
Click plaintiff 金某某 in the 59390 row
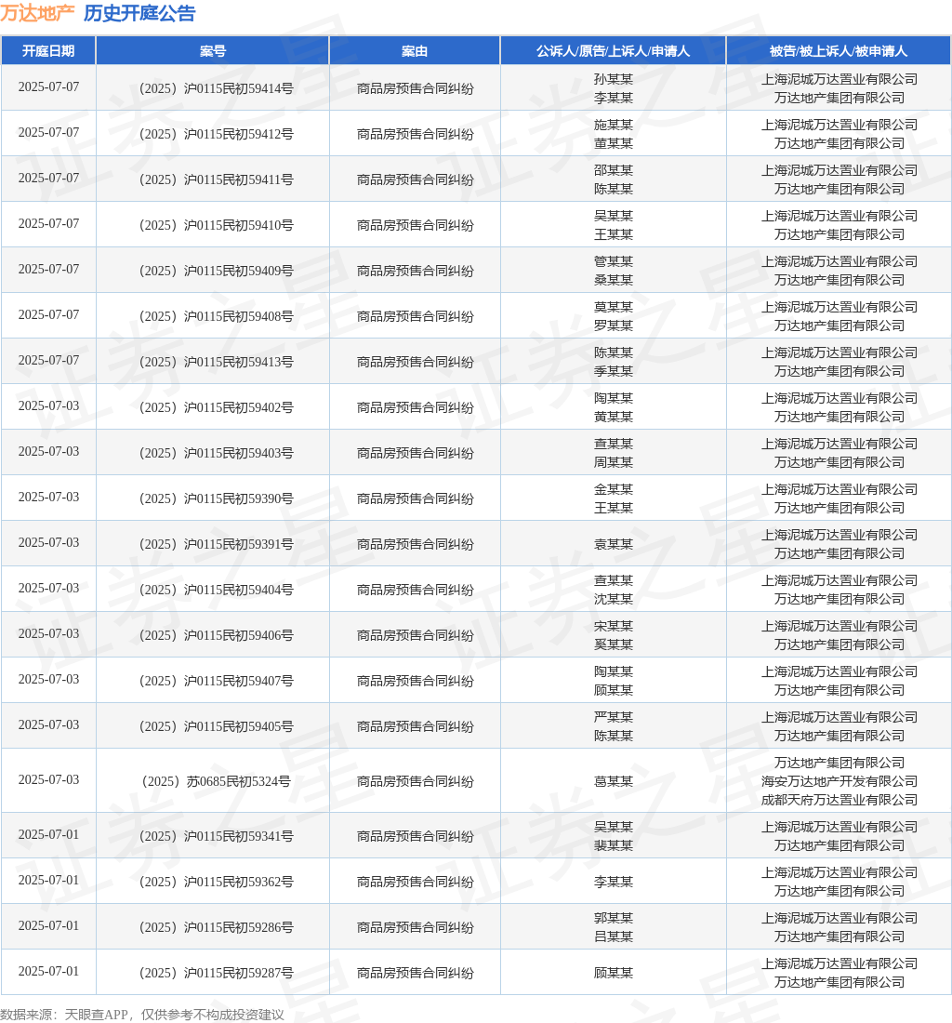click(614, 489)
